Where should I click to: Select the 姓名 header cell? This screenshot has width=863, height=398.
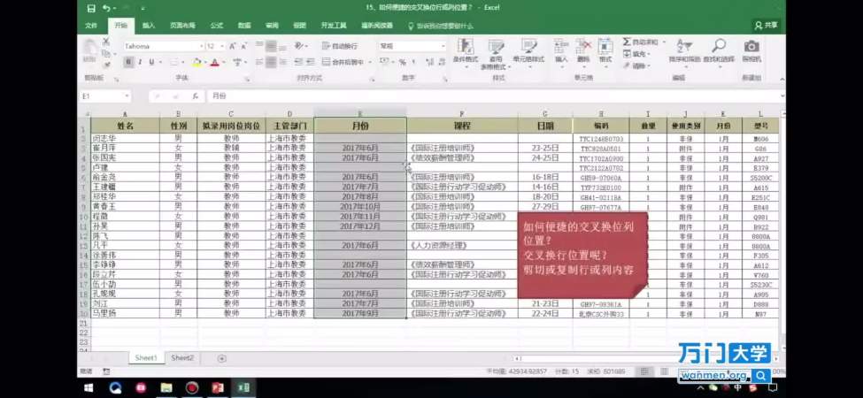pyautogui.click(x=126, y=126)
